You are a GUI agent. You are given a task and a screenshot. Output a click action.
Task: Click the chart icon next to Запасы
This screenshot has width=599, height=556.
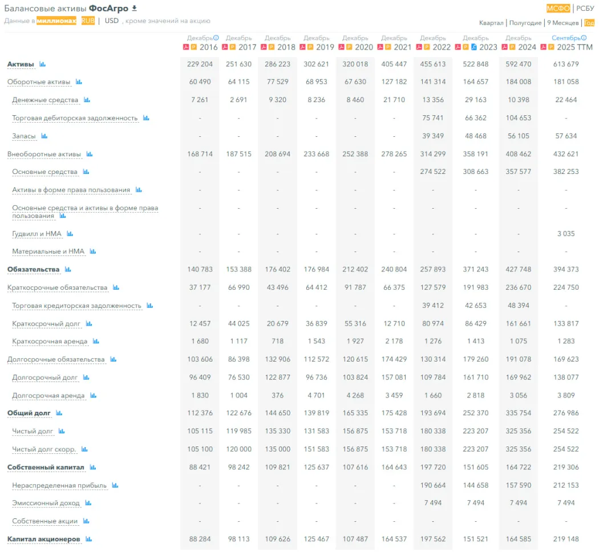tap(44, 136)
